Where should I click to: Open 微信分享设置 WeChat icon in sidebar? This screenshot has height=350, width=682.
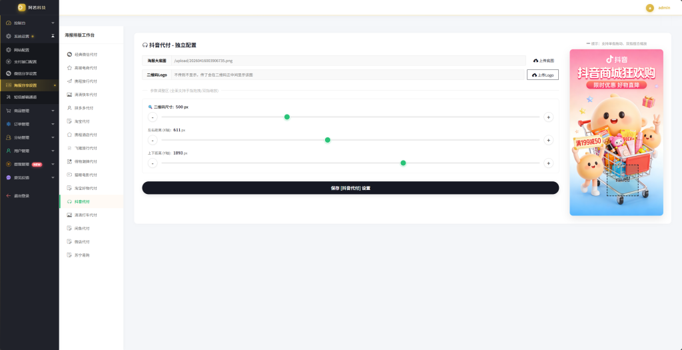(x=9, y=73)
